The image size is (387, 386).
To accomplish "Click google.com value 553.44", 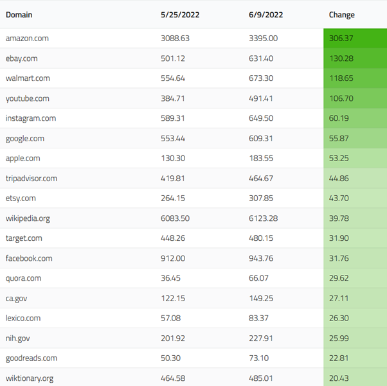I will tap(173, 138).
